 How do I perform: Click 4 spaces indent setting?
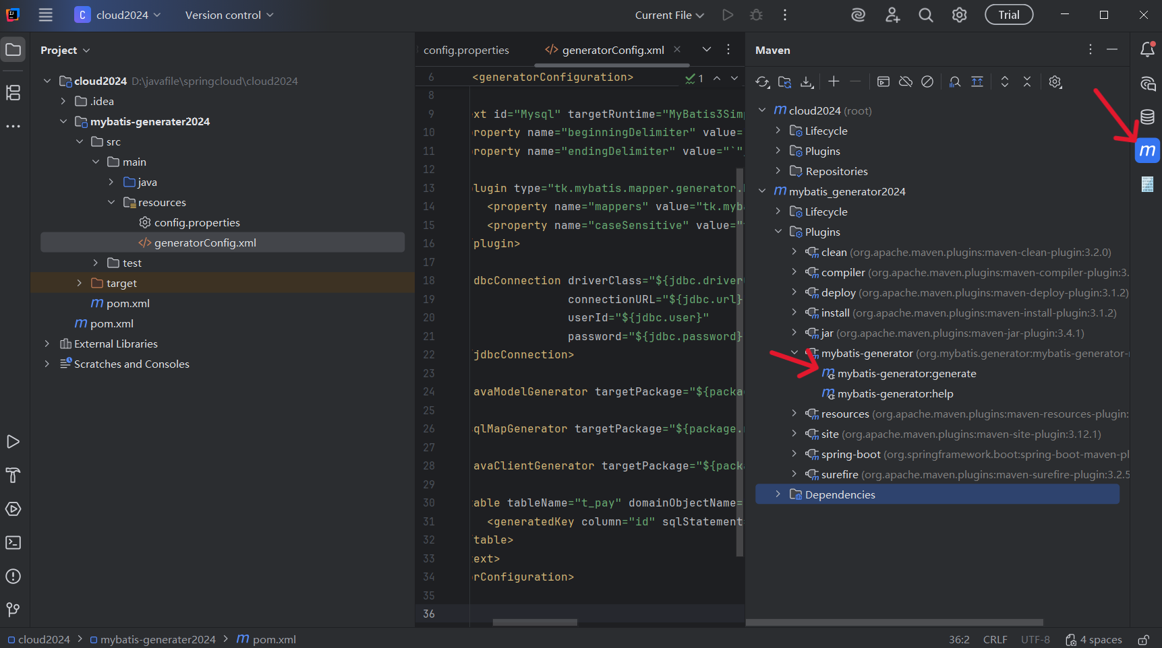click(1094, 639)
